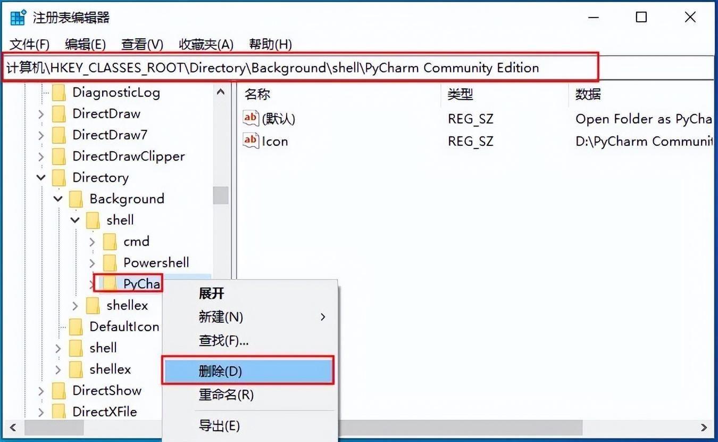
Task: Click the Registry Editor app icon in title bar
Action: 18,18
